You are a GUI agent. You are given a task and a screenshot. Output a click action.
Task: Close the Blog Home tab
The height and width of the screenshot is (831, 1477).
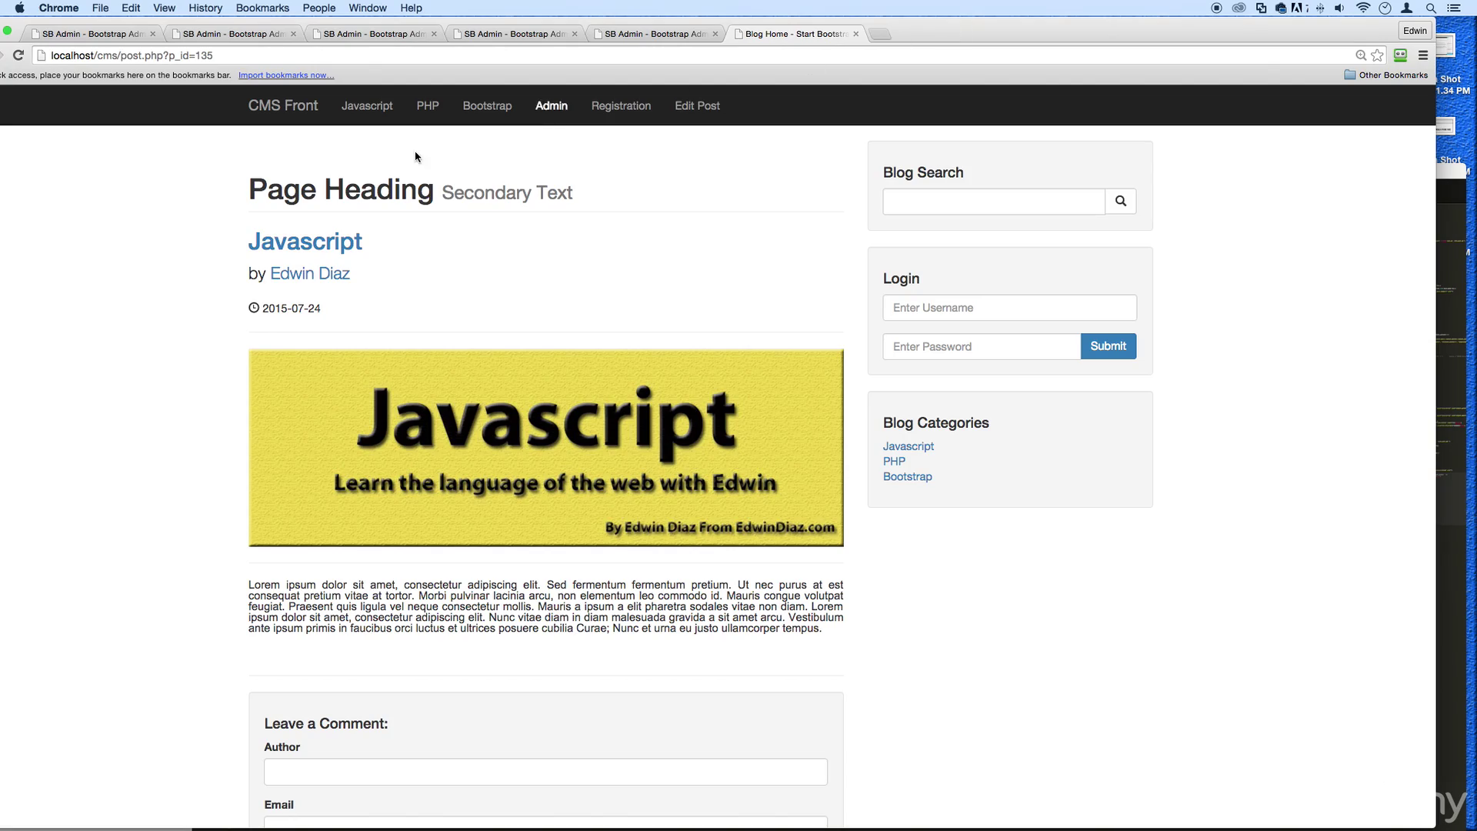(855, 34)
